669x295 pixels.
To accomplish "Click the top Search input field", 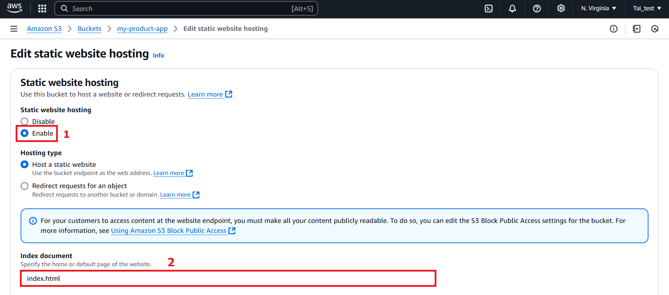I will 186,9.
